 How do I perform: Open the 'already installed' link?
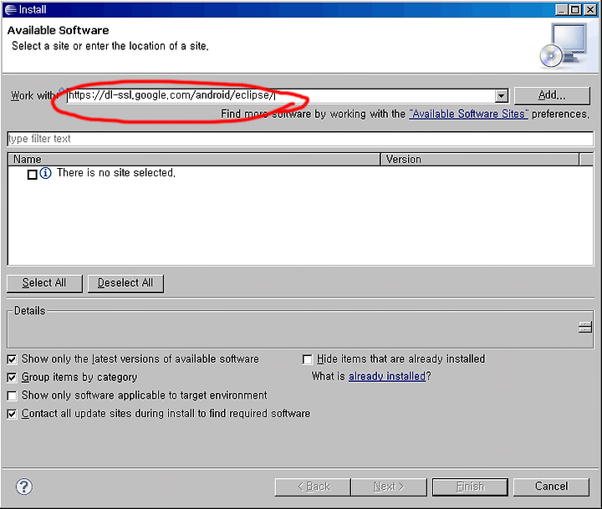(387, 376)
